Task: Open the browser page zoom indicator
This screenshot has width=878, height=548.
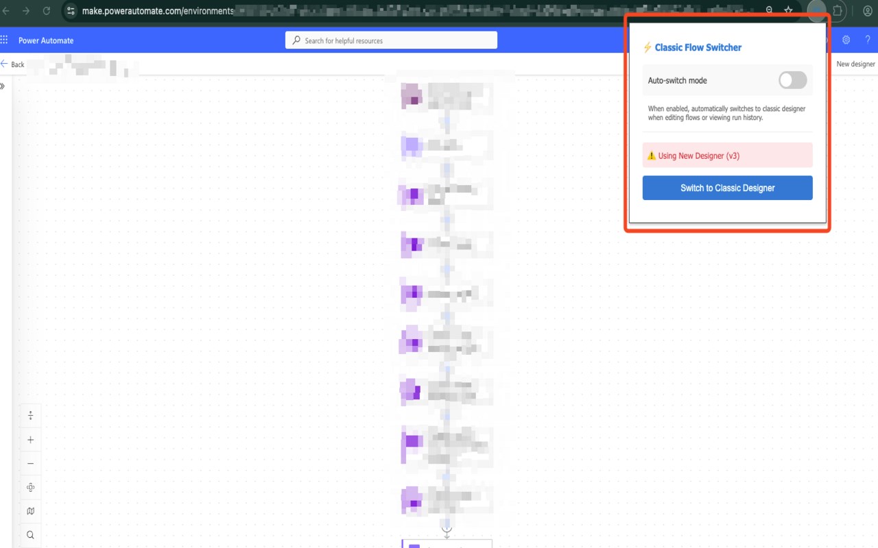Action: [769, 11]
